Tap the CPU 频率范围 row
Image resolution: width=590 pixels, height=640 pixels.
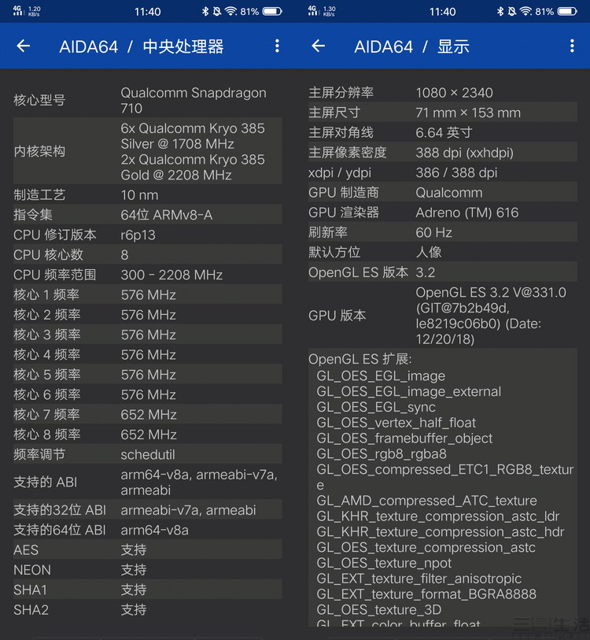[147, 275]
